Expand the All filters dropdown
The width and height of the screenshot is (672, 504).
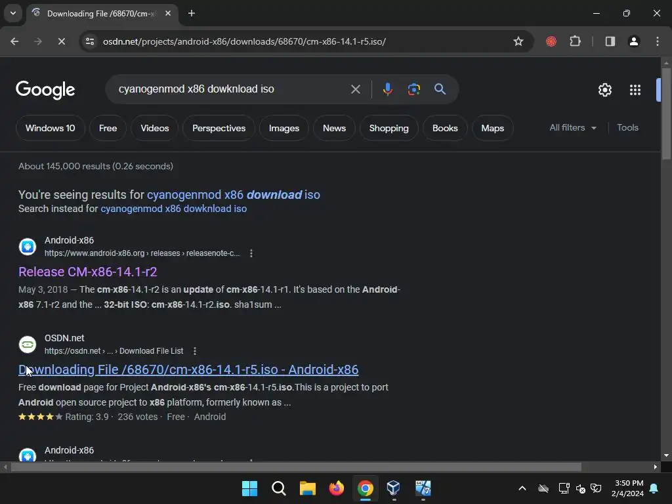pyautogui.click(x=573, y=128)
